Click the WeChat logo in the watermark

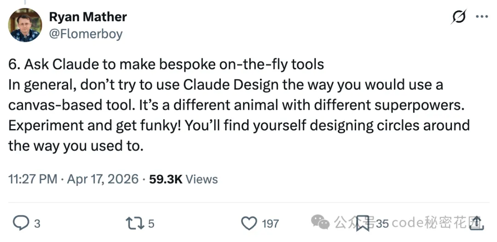coord(320,223)
